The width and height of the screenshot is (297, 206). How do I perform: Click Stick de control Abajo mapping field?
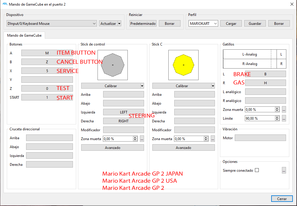pyautogui.click(x=124, y=103)
